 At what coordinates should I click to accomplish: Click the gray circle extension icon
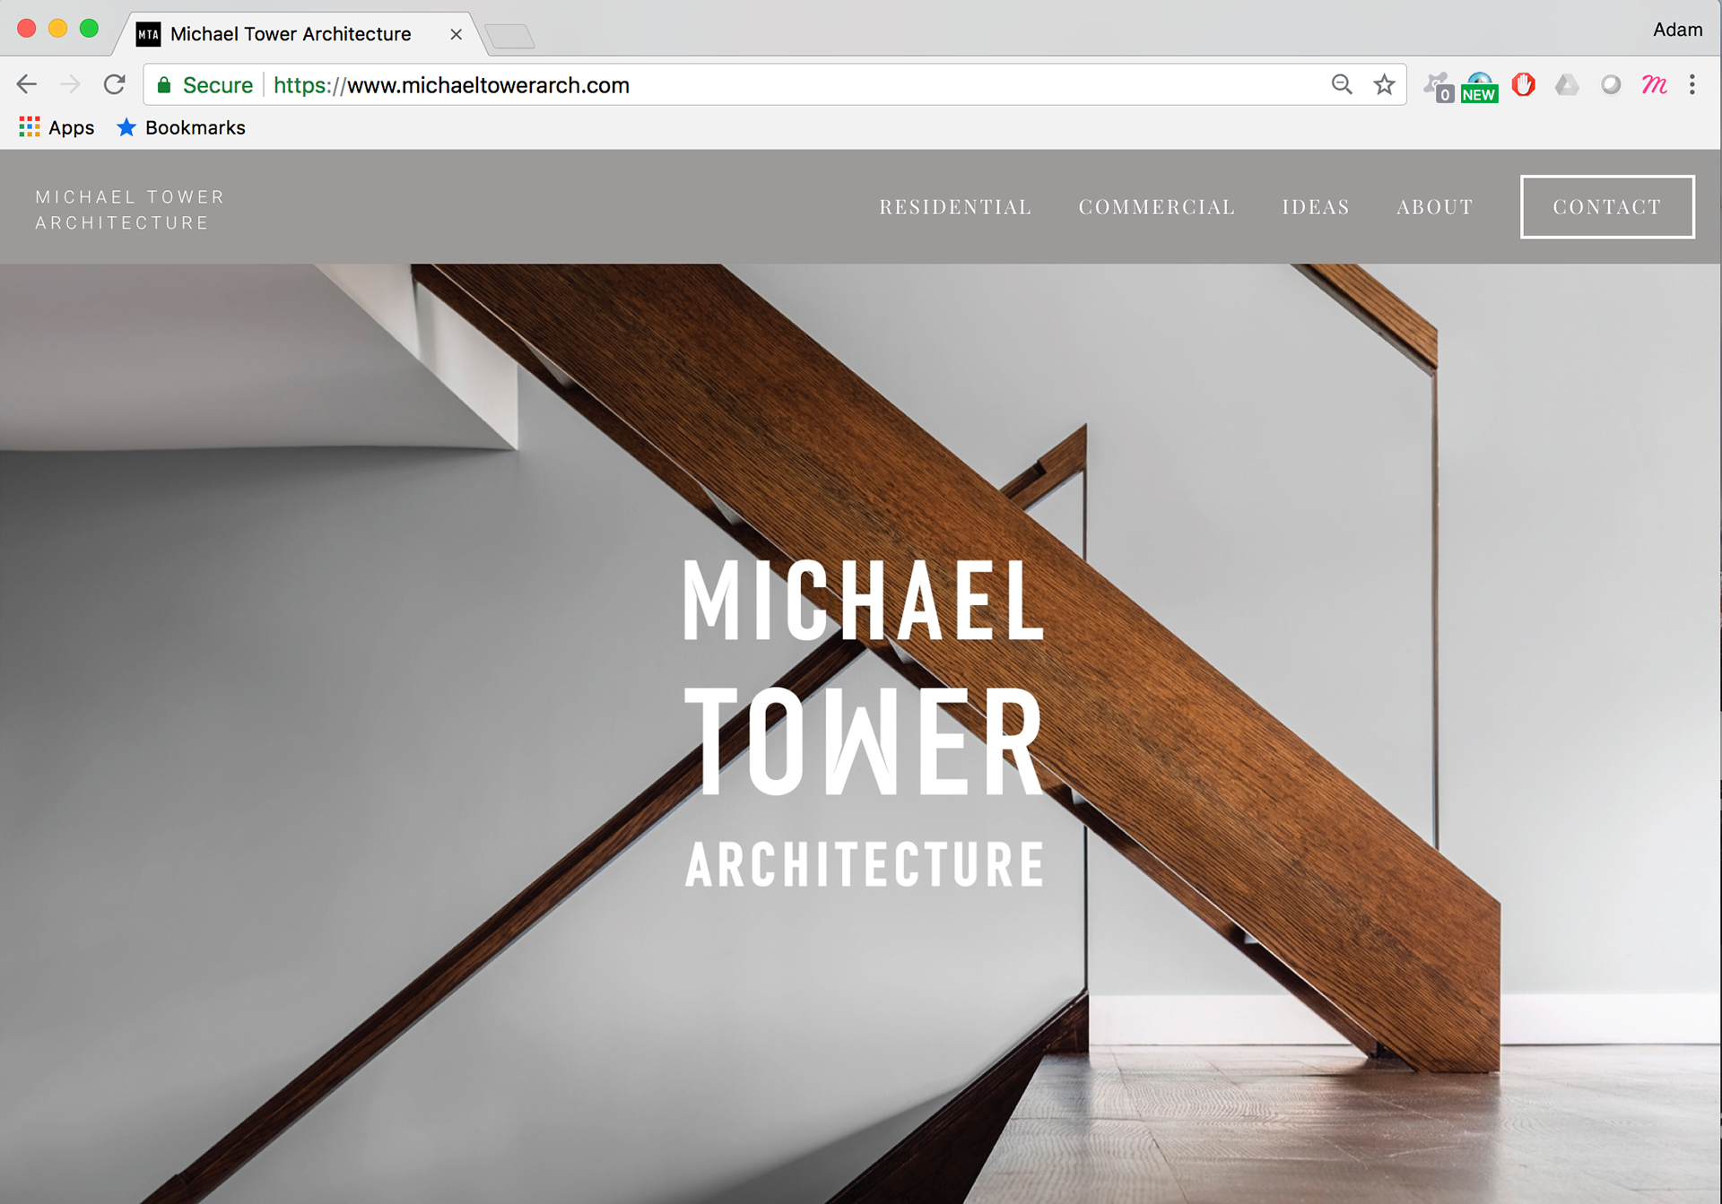coord(1611,85)
